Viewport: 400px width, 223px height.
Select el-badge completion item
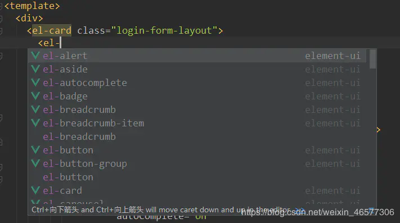(x=197, y=96)
